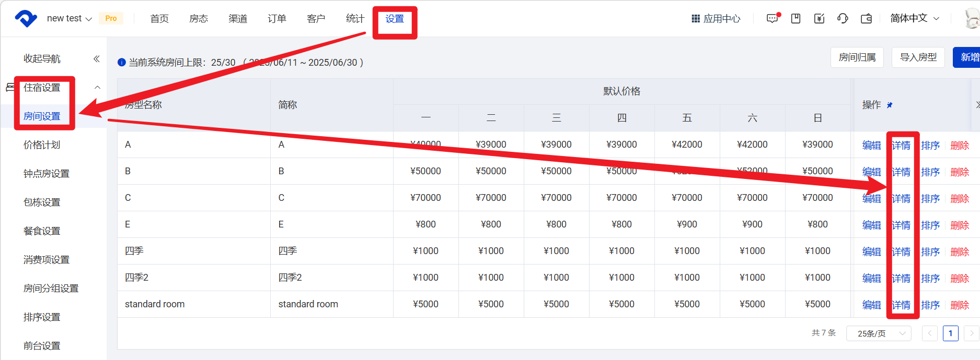This screenshot has height=360, width=980.
Task: Click the wallet icon in header
Action: 866,19
